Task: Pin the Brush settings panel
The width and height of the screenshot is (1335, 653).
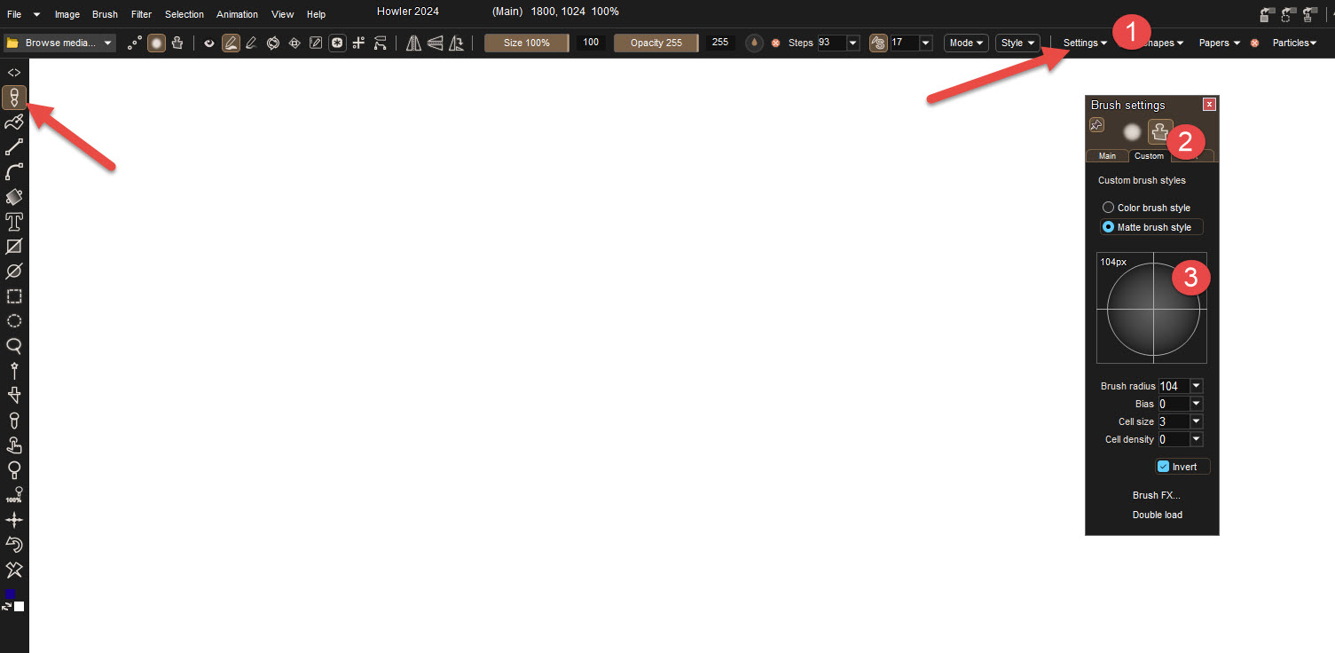Action: pyautogui.click(x=1097, y=125)
